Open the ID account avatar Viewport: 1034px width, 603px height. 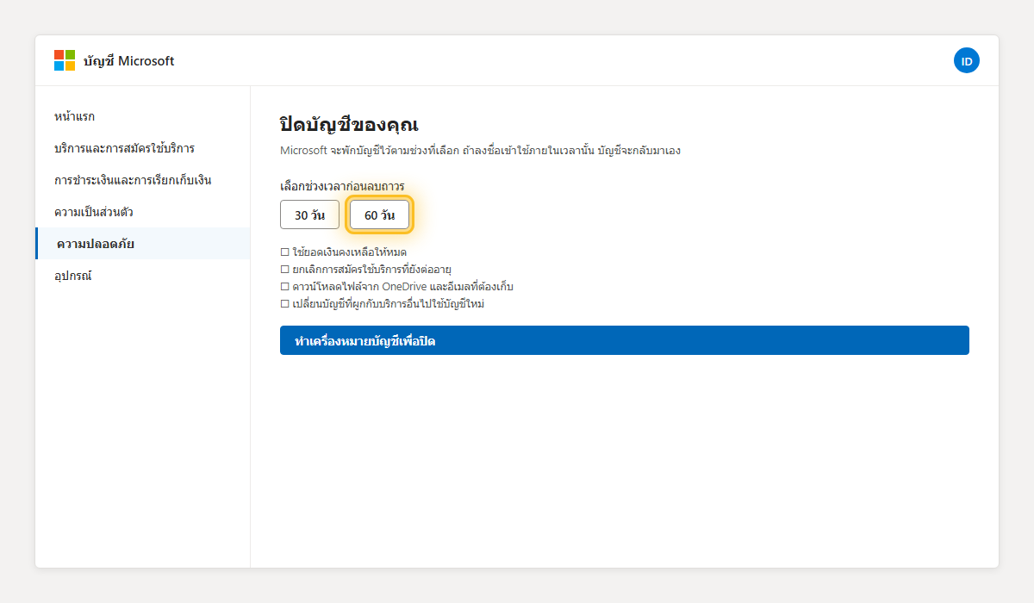[967, 60]
